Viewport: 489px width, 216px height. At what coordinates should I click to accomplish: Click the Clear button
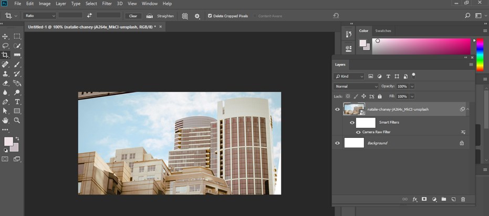click(x=133, y=16)
